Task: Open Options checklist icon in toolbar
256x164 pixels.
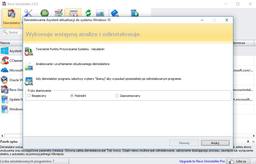Action: (59, 13)
